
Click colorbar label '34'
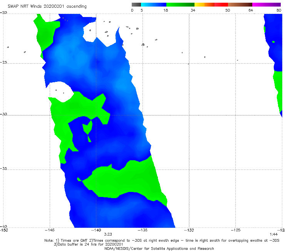pos(193,10)
